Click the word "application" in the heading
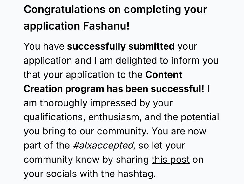Viewport: 244px width, 184px height. click(x=52, y=26)
